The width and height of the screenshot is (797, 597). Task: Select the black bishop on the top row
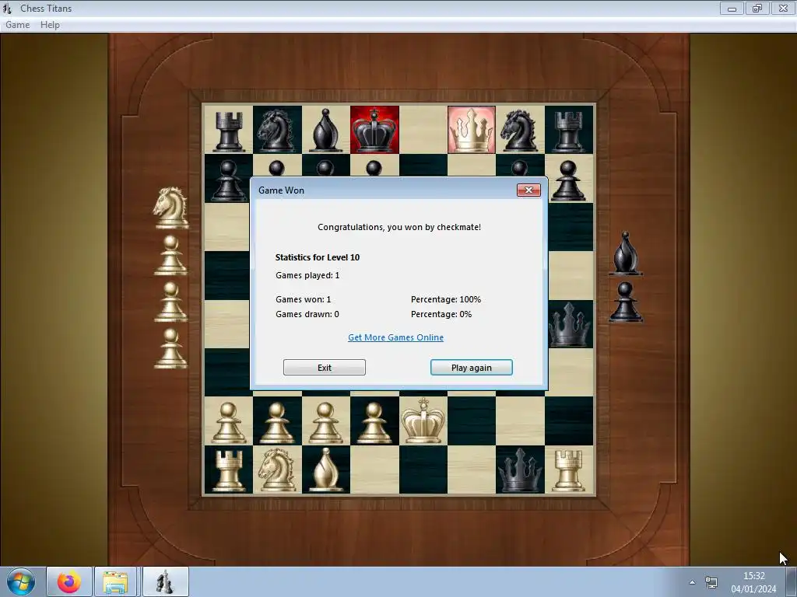tap(325, 130)
